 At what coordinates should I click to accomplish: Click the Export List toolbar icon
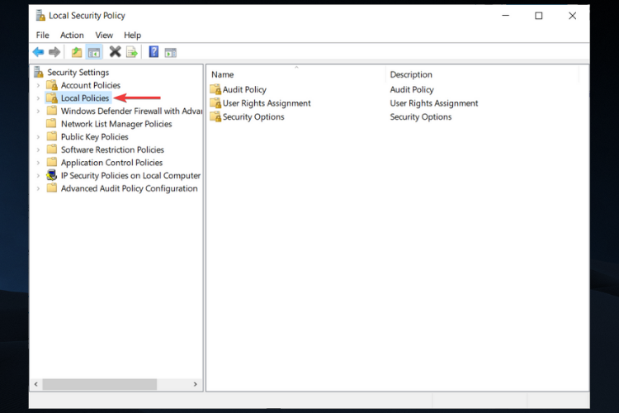(x=132, y=52)
